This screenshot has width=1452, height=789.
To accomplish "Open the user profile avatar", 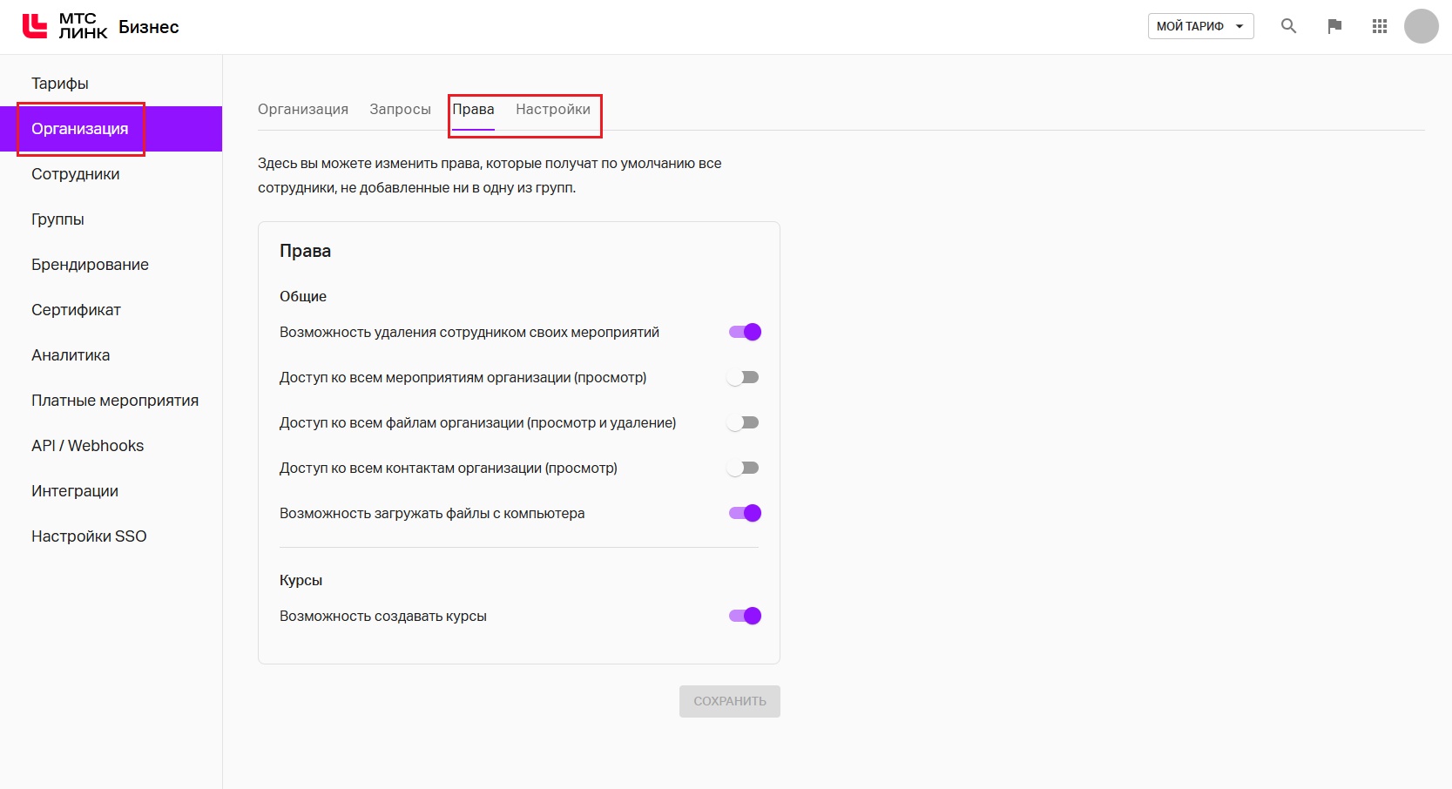I will [1421, 26].
